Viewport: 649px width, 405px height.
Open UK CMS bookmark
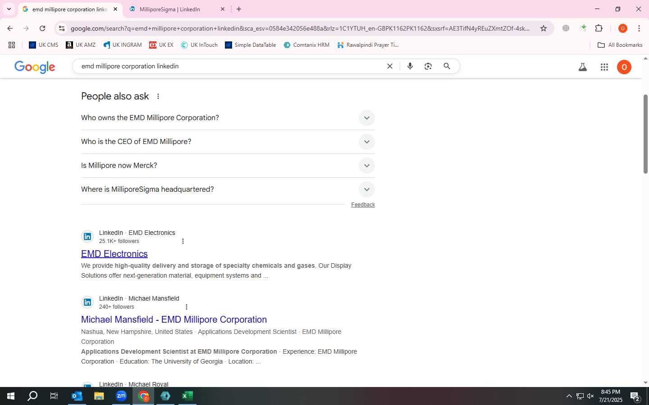point(44,45)
